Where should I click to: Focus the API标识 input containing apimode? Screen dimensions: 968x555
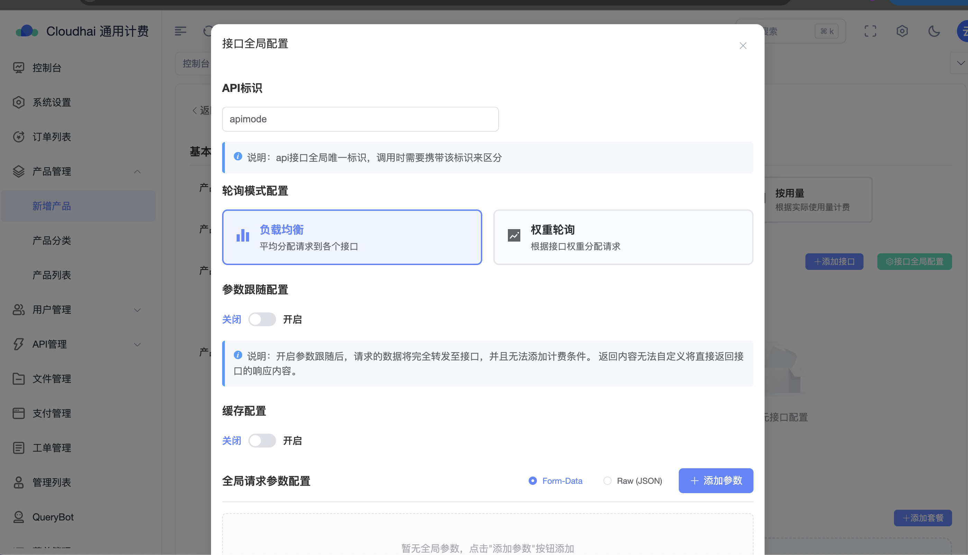pos(360,119)
